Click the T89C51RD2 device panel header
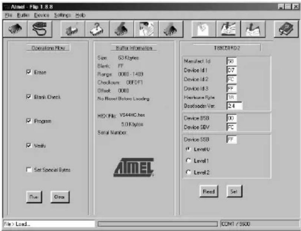Viewport: 301px width, 231px height. 227,48
